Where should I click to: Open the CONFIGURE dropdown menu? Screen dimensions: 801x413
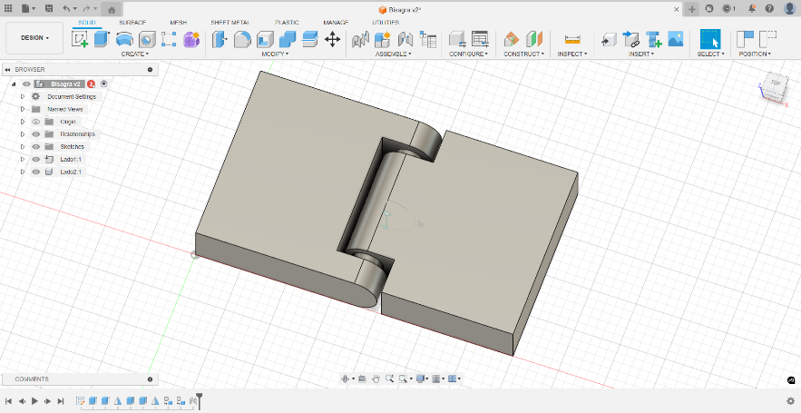coord(468,54)
